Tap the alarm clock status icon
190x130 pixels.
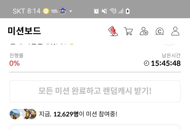tap(96, 11)
